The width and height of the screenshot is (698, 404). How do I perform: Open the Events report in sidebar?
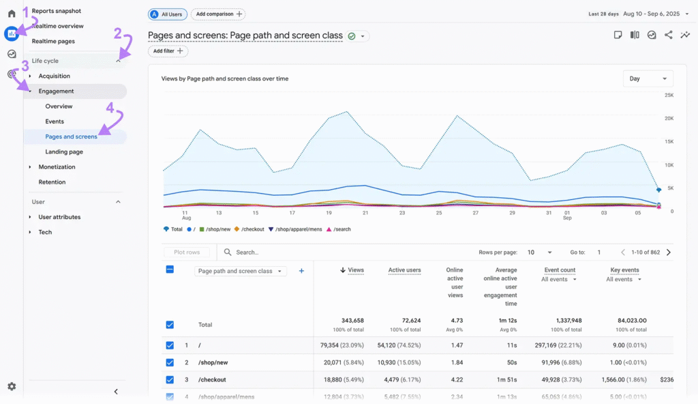(x=55, y=121)
